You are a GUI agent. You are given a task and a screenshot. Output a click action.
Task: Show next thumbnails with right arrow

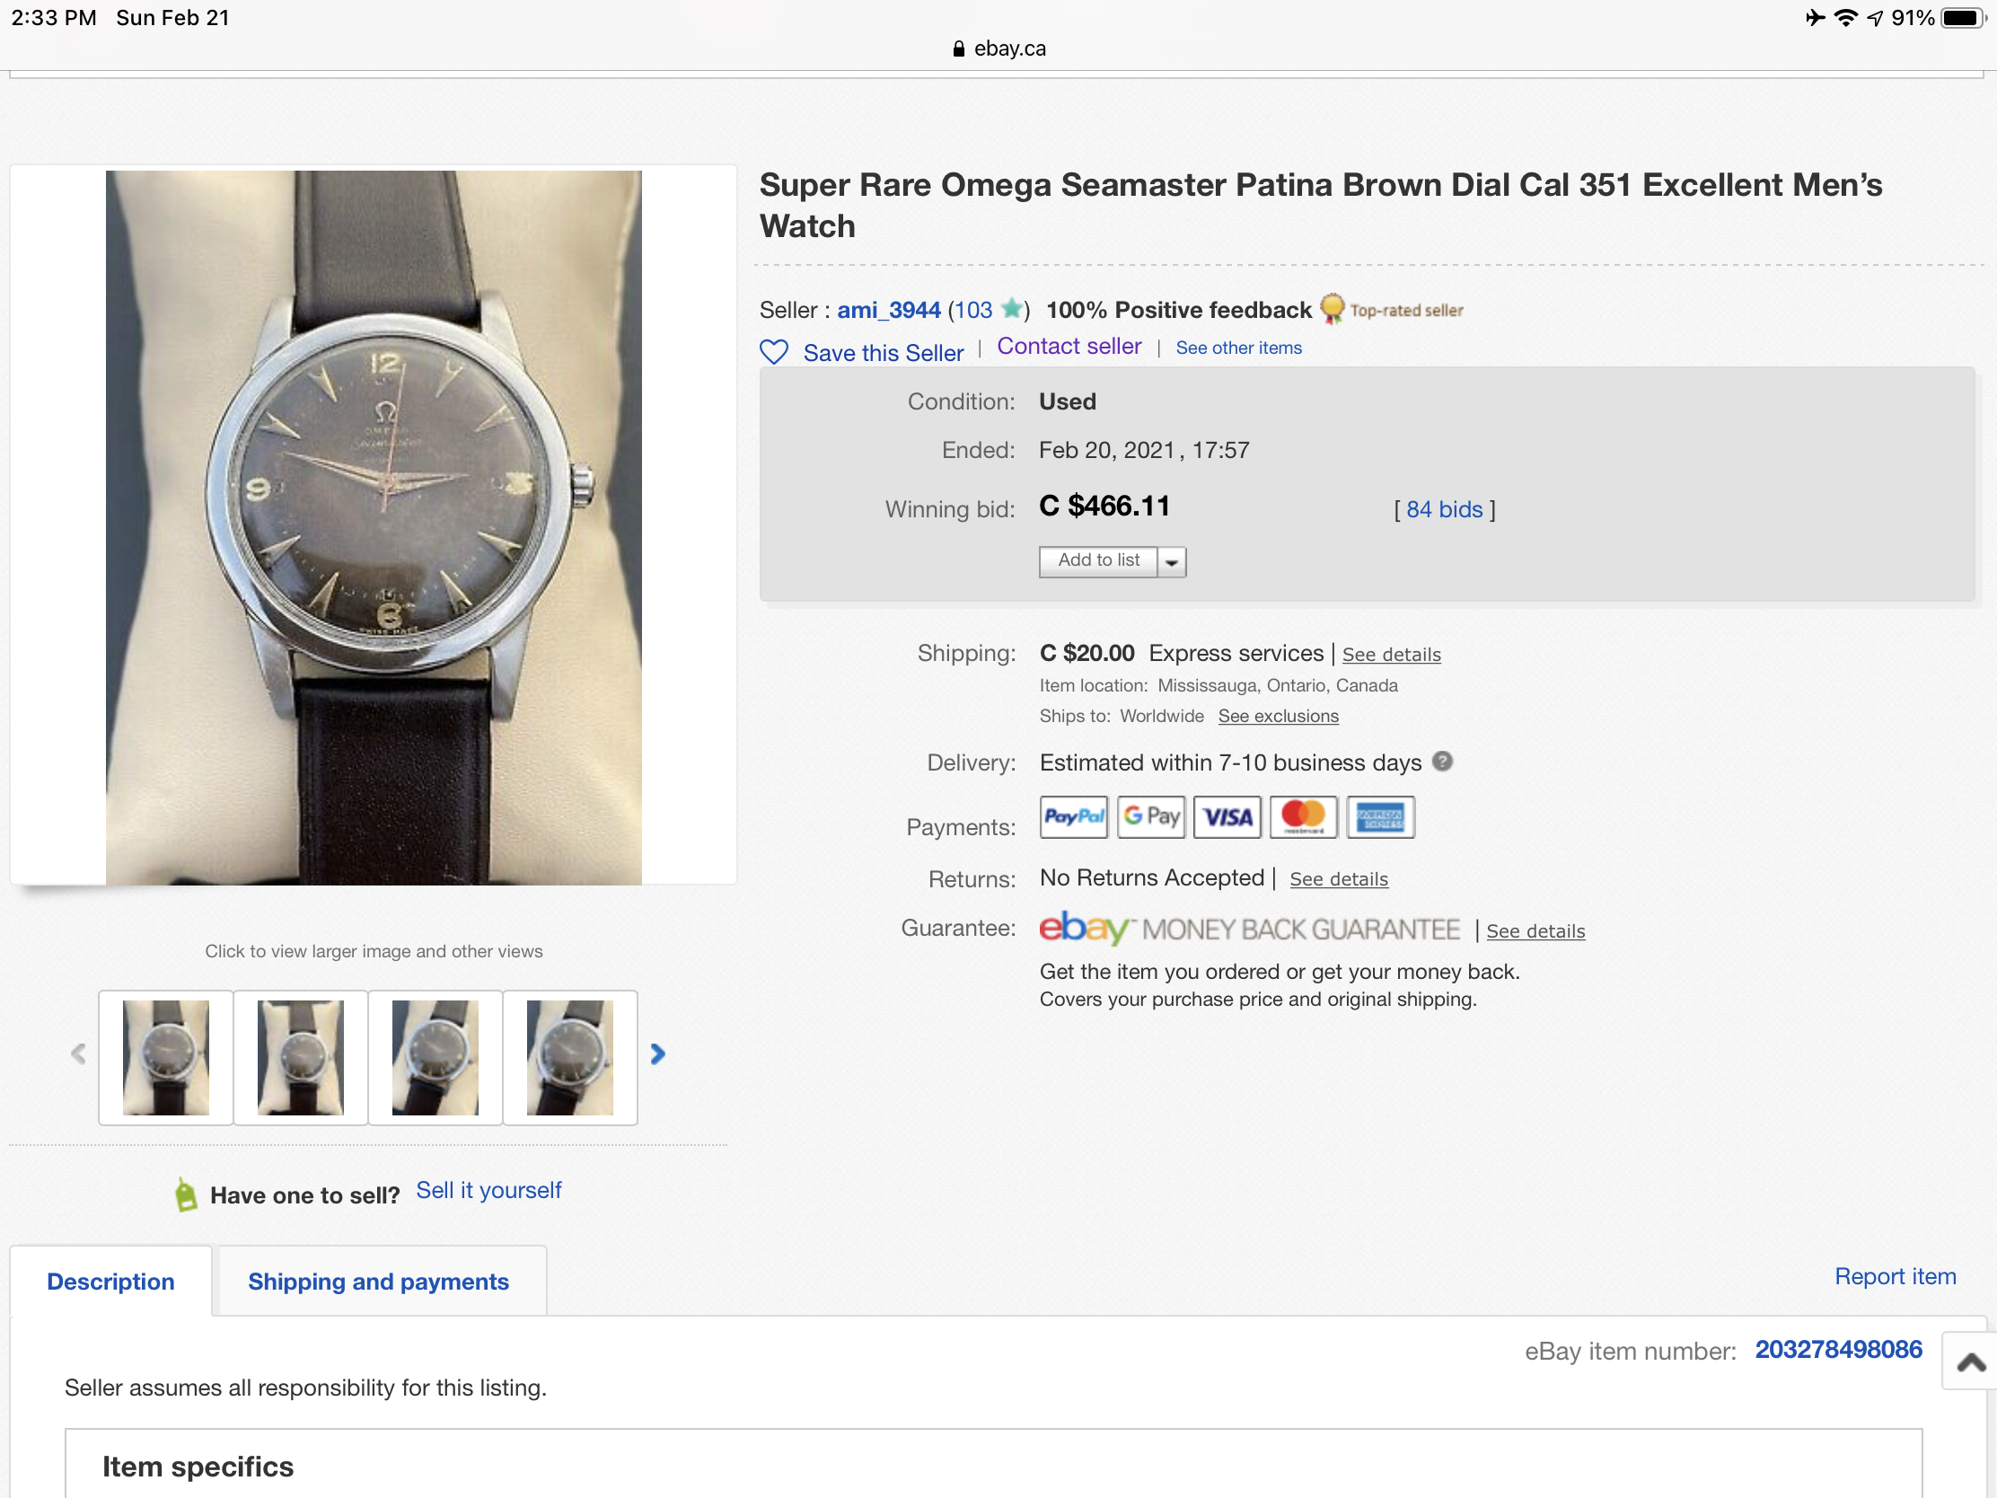657,1053
